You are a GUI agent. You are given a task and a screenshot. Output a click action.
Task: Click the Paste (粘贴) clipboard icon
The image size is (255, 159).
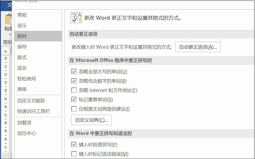pos(8,19)
